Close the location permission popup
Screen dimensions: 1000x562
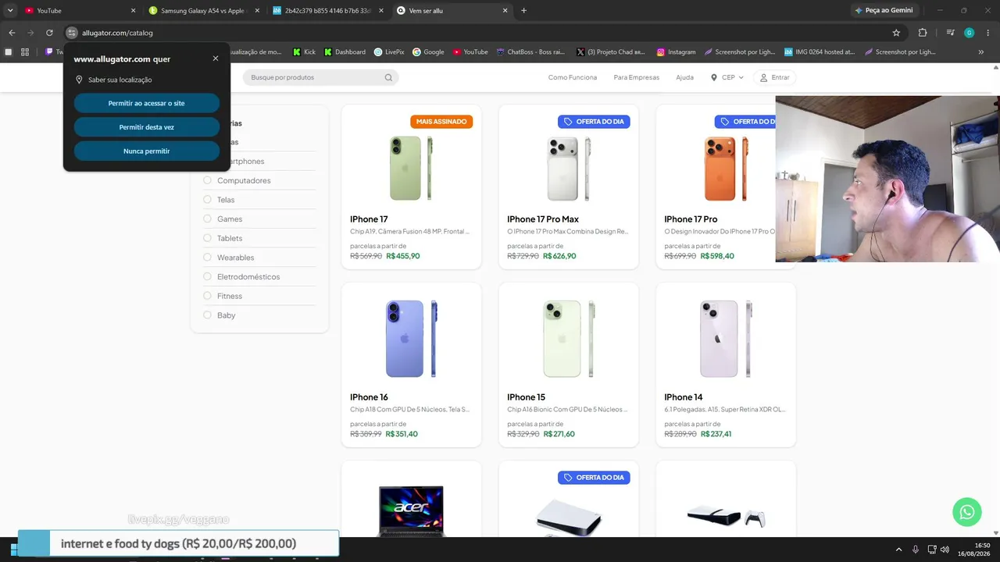pos(216,59)
